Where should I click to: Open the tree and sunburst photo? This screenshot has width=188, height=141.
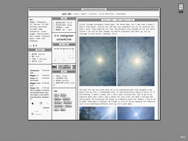click(x=98, y=113)
